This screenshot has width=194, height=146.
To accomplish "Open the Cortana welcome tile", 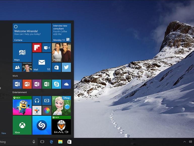I will coord(32,33).
